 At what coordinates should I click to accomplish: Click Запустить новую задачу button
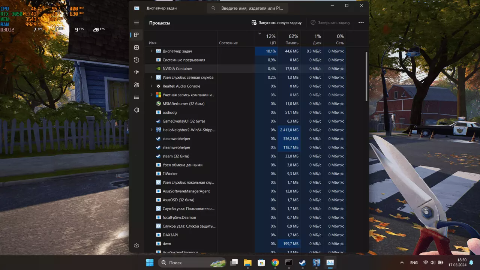276,23
